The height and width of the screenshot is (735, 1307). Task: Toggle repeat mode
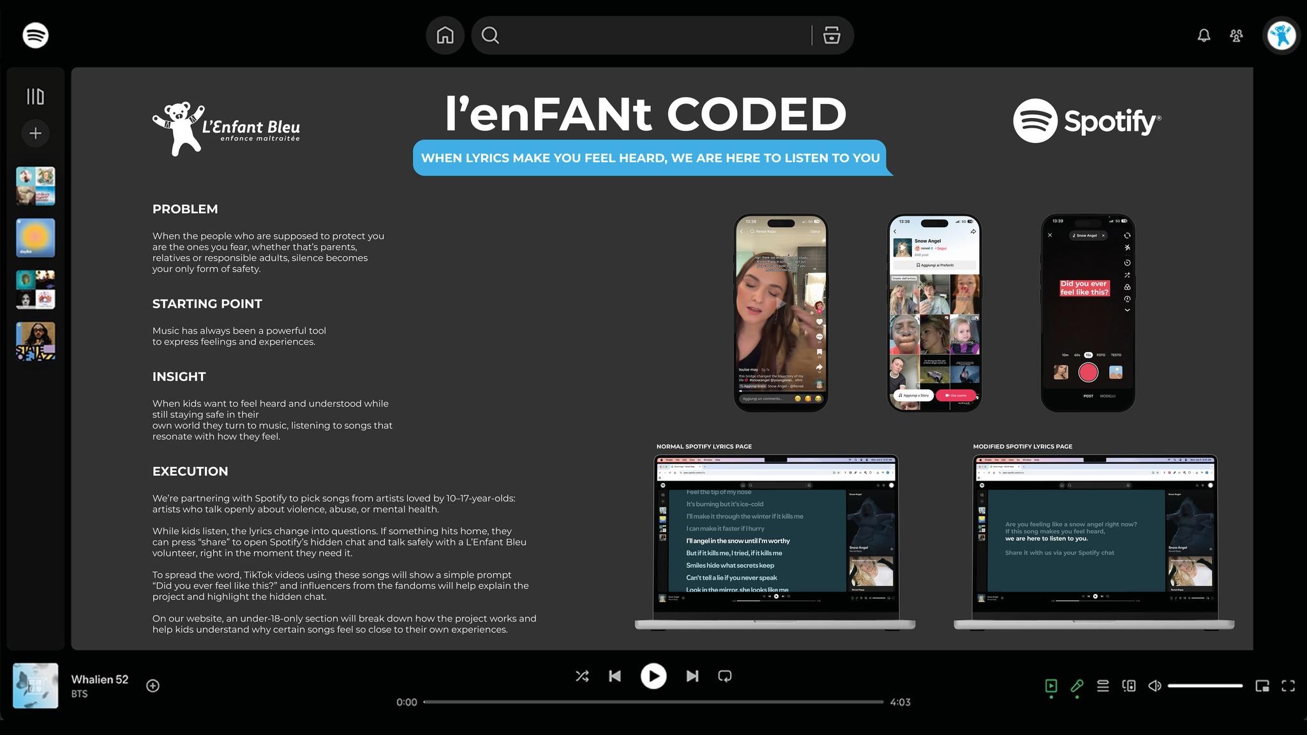(724, 676)
